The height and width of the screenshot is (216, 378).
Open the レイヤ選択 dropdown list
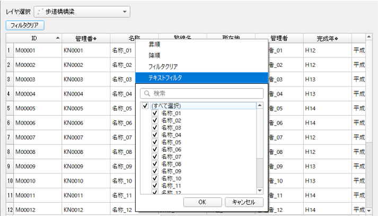pyautogui.click(x=125, y=11)
